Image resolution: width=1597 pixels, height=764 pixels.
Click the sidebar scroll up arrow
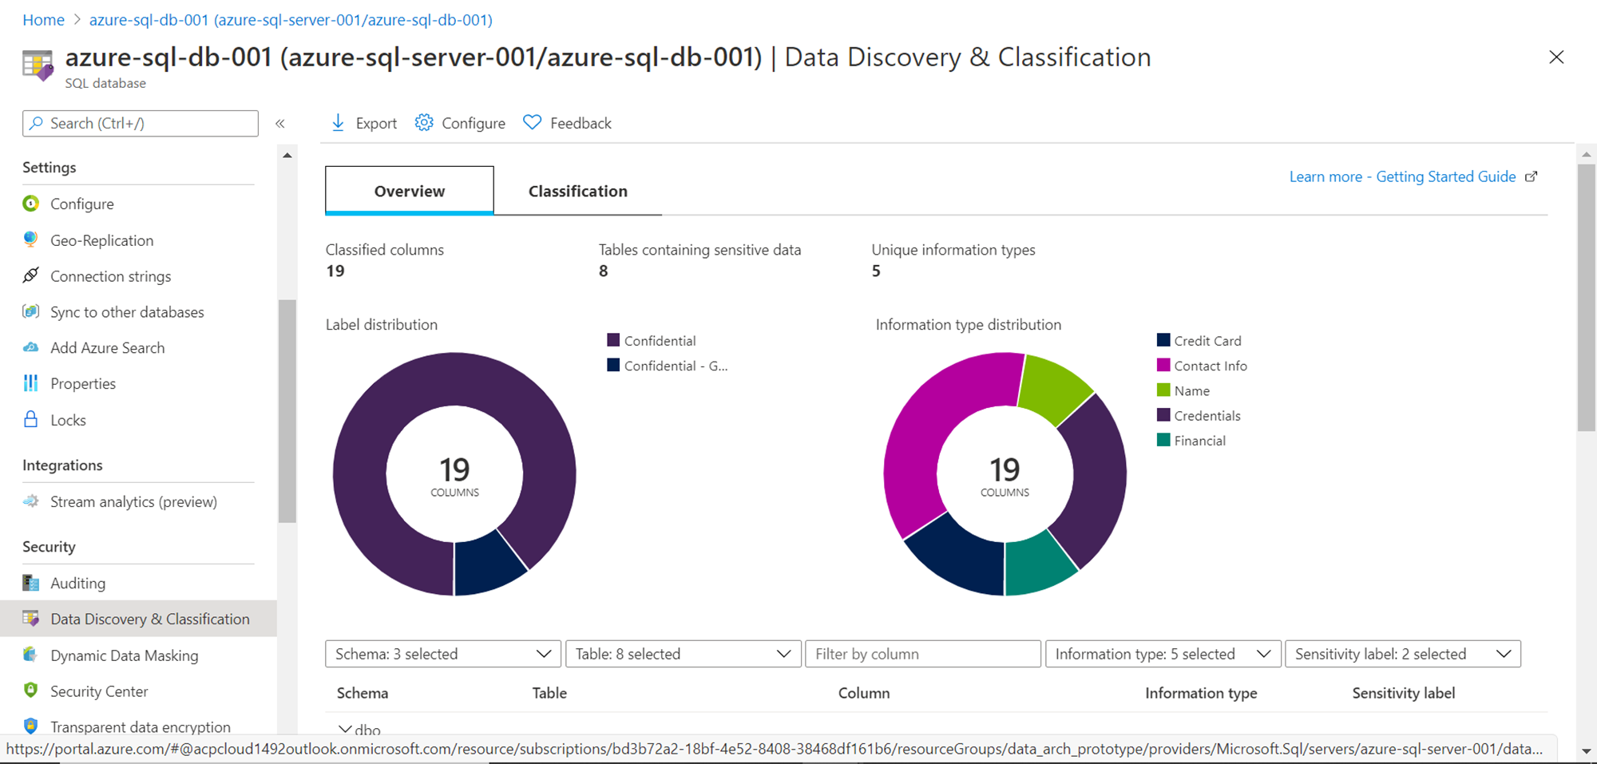[x=287, y=156]
